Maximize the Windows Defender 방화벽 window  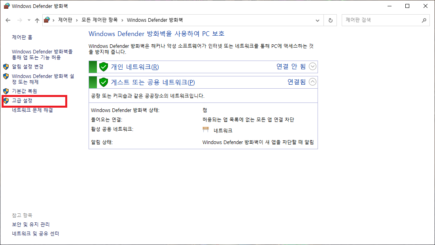click(x=407, y=6)
